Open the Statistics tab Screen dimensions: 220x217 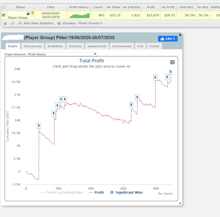[75, 46]
